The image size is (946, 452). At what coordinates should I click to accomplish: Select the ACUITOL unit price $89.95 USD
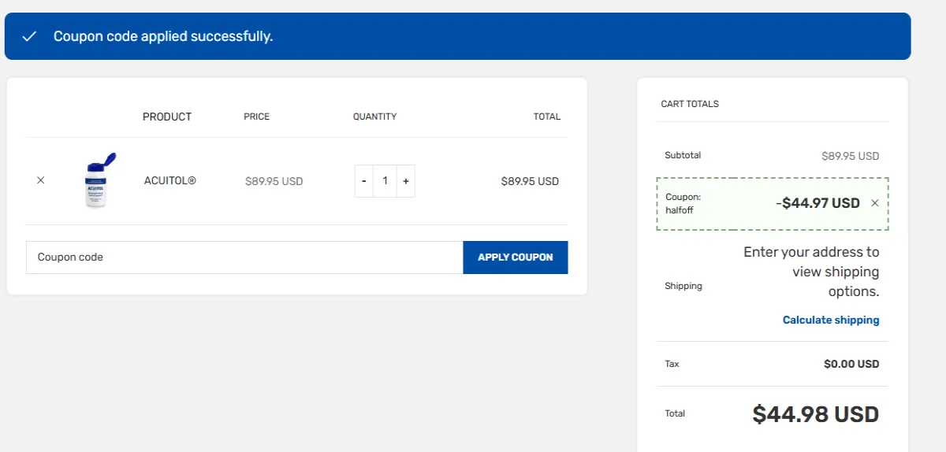coord(274,181)
